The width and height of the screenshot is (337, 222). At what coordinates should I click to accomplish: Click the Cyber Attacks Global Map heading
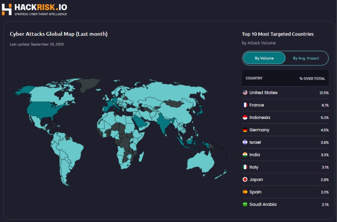point(59,34)
